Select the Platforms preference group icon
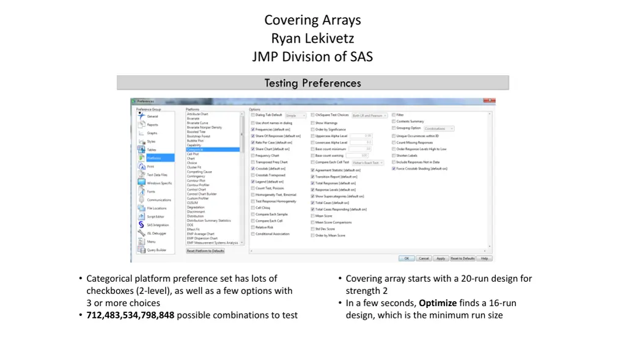 tap(141, 158)
